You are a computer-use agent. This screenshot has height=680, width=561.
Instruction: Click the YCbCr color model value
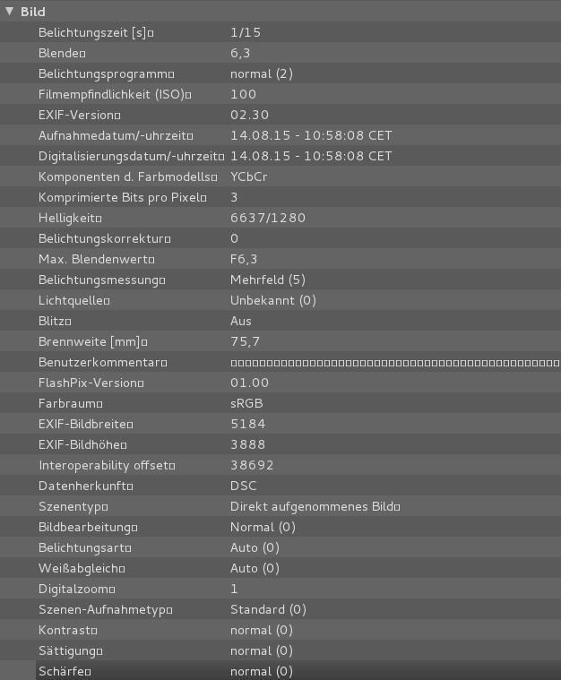[249, 176]
